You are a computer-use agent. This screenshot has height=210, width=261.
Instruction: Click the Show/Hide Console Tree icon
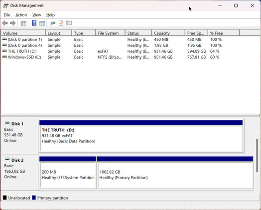[23, 23]
